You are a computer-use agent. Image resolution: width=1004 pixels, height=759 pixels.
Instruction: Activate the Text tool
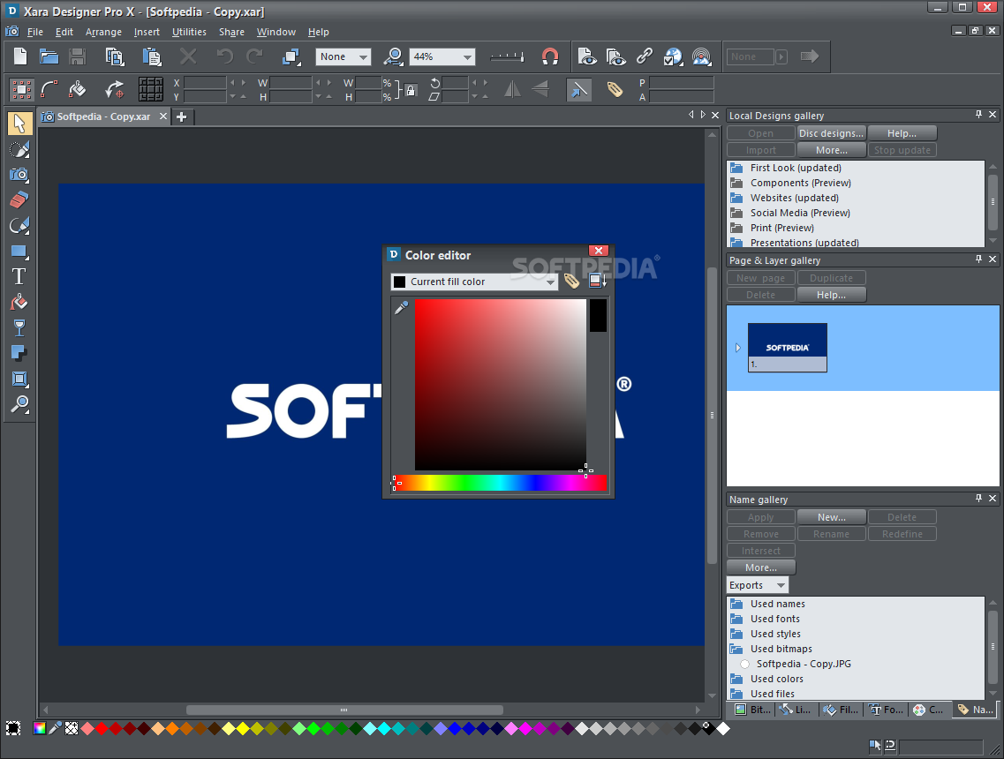[x=19, y=276]
